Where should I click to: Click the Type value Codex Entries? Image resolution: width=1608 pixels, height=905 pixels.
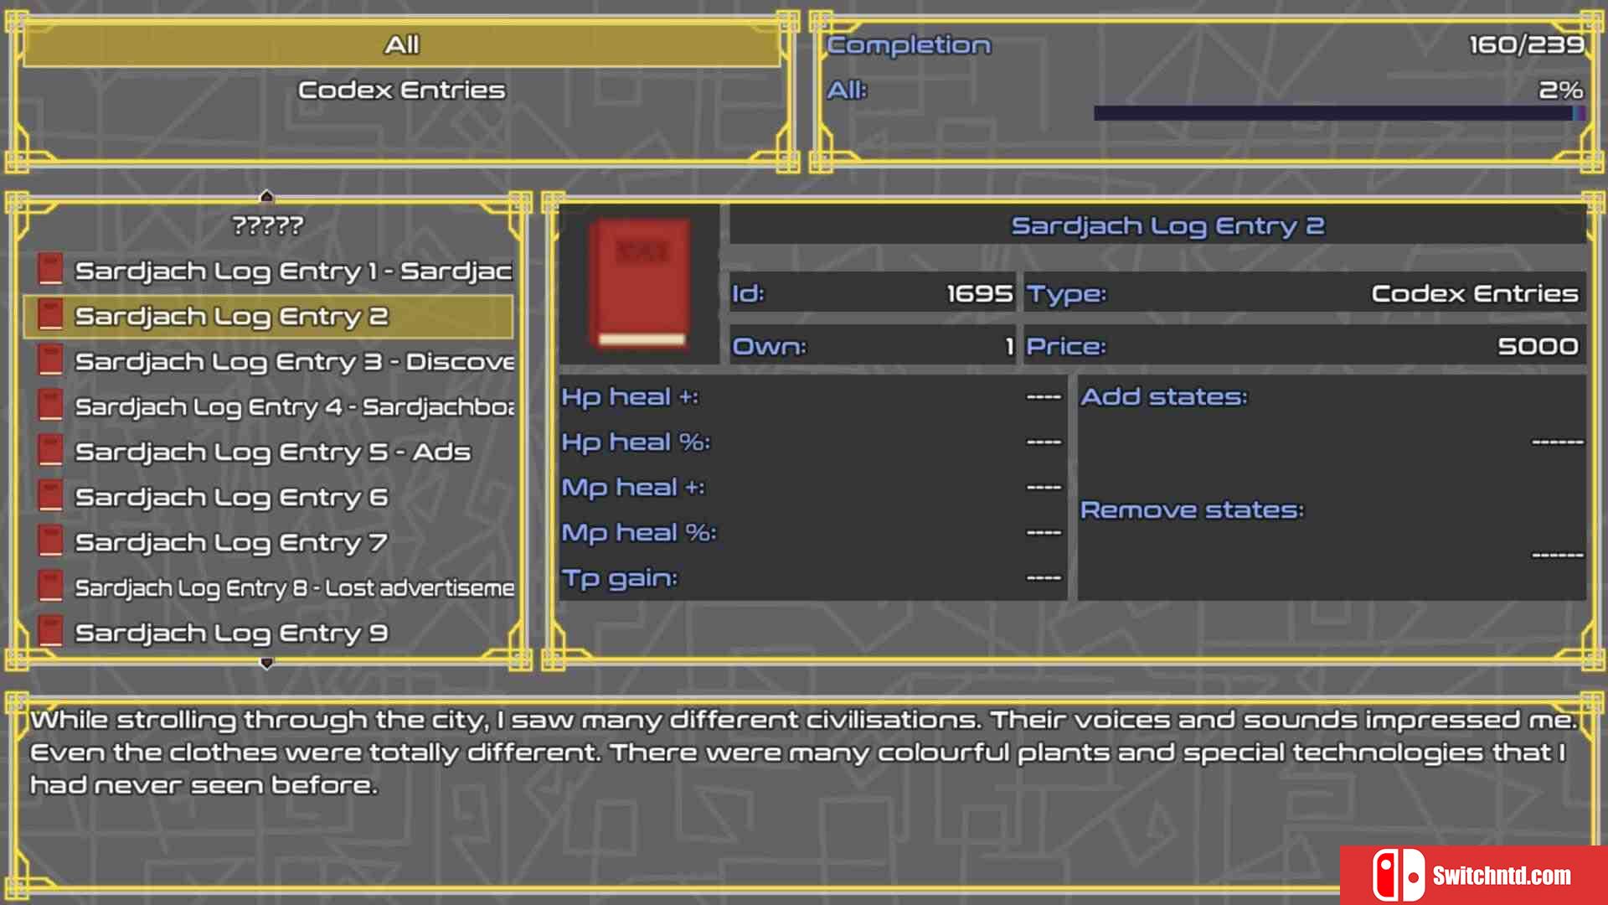[1475, 293]
